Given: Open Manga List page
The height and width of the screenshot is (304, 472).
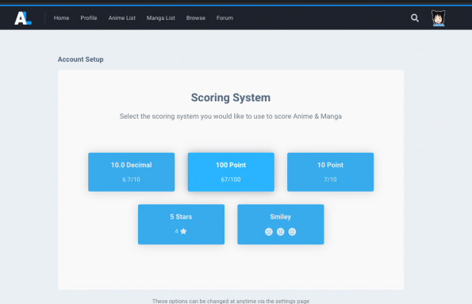Looking at the screenshot, I should pyautogui.click(x=161, y=18).
